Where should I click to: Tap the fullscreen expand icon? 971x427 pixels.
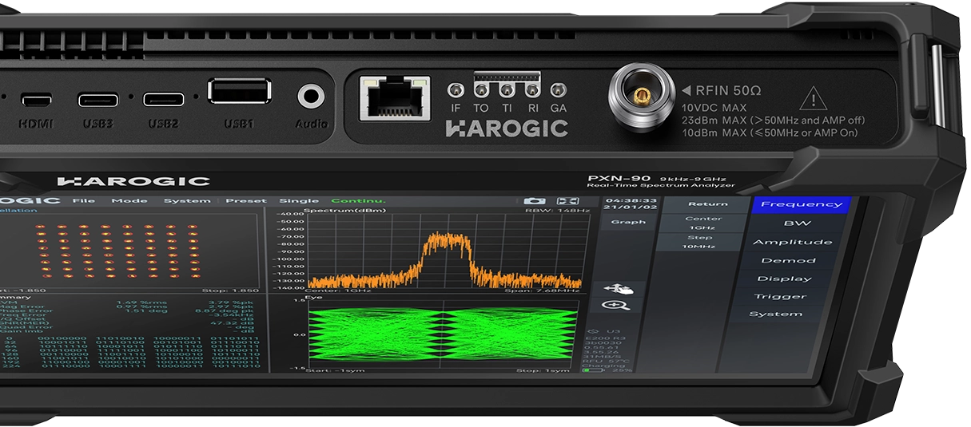point(567,202)
